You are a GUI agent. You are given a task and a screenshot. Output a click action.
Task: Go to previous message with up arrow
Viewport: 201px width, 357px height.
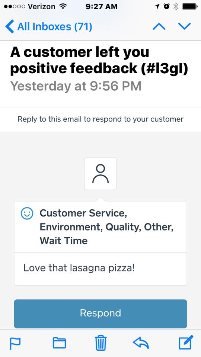(159, 27)
